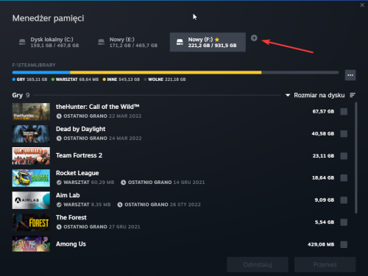Tick the Dead by Daylight checkbox
This screenshot has height=276, width=368.
pos(344,134)
